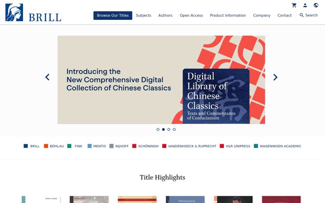The width and height of the screenshot is (325, 203).
Task: Click the blue BRILL imprint swatch
Action: [x=26, y=146]
